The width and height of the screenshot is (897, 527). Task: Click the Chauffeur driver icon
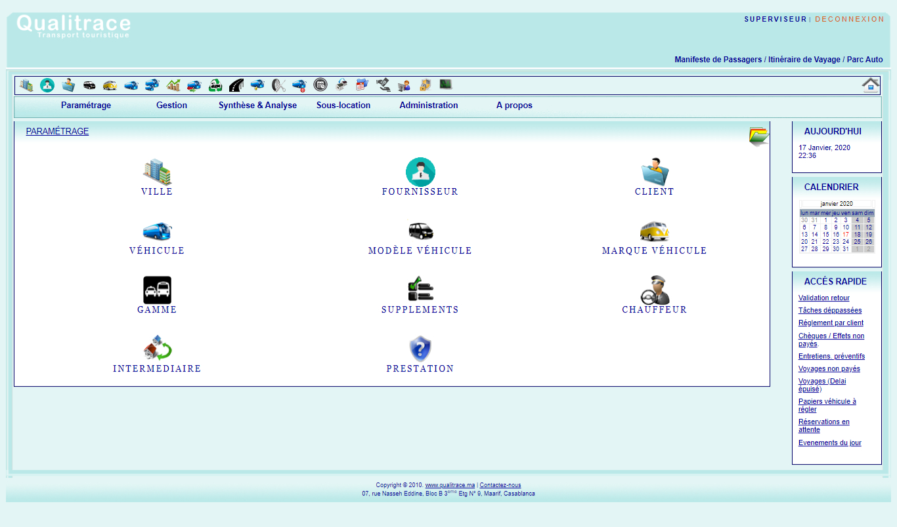(655, 290)
